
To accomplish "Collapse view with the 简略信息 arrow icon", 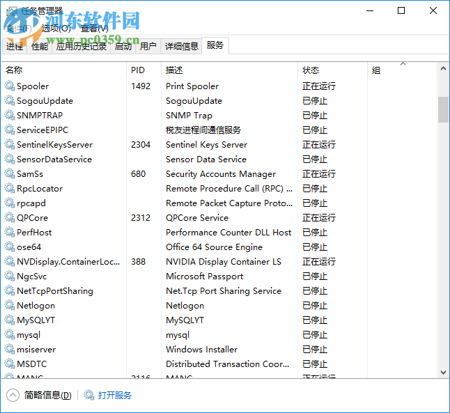I will pyautogui.click(x=13, y=395).
